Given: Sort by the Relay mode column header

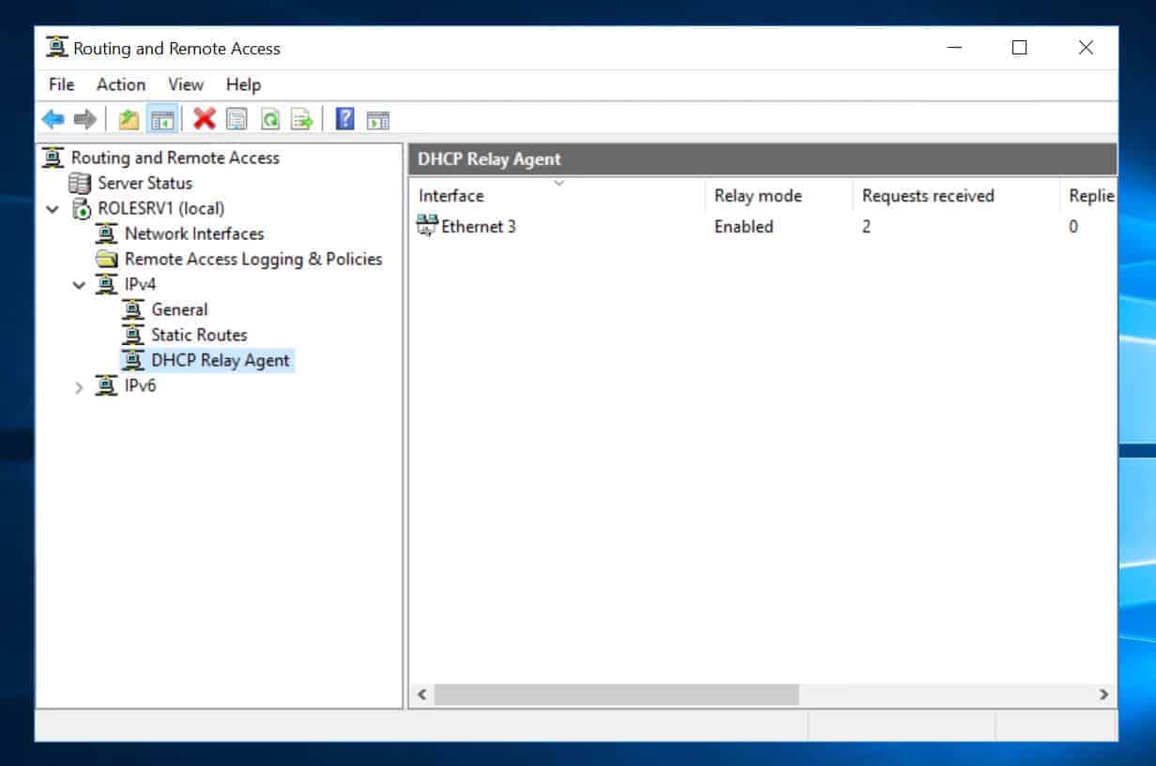Looking at the screenshot, I should 779,195.
